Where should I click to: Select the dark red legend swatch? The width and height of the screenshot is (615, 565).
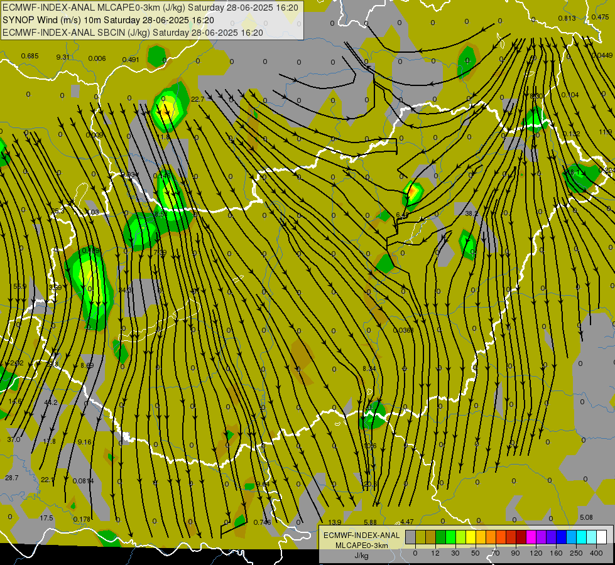[521, 537]
